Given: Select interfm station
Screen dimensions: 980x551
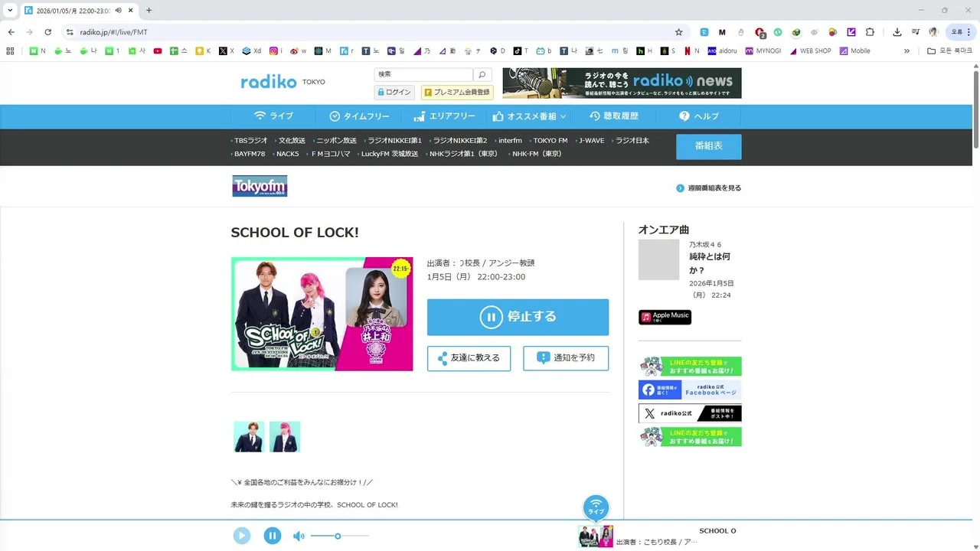Looking at the screenshot, I should pyautogui.click(x=508, y=141).
